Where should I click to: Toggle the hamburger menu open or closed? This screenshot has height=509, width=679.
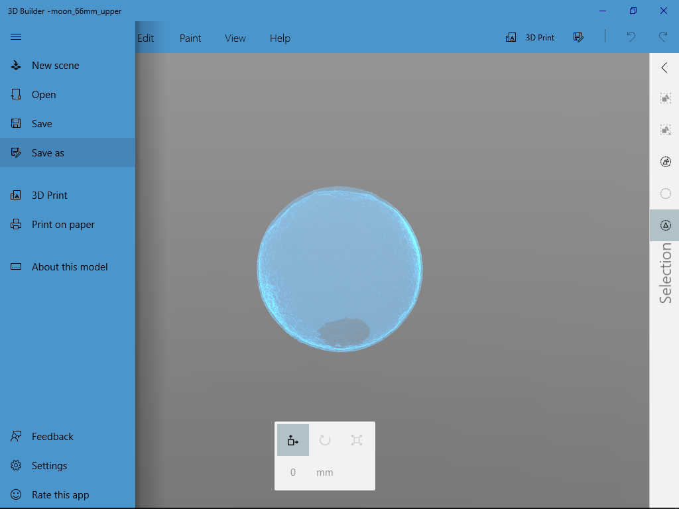tap(15, 36)
